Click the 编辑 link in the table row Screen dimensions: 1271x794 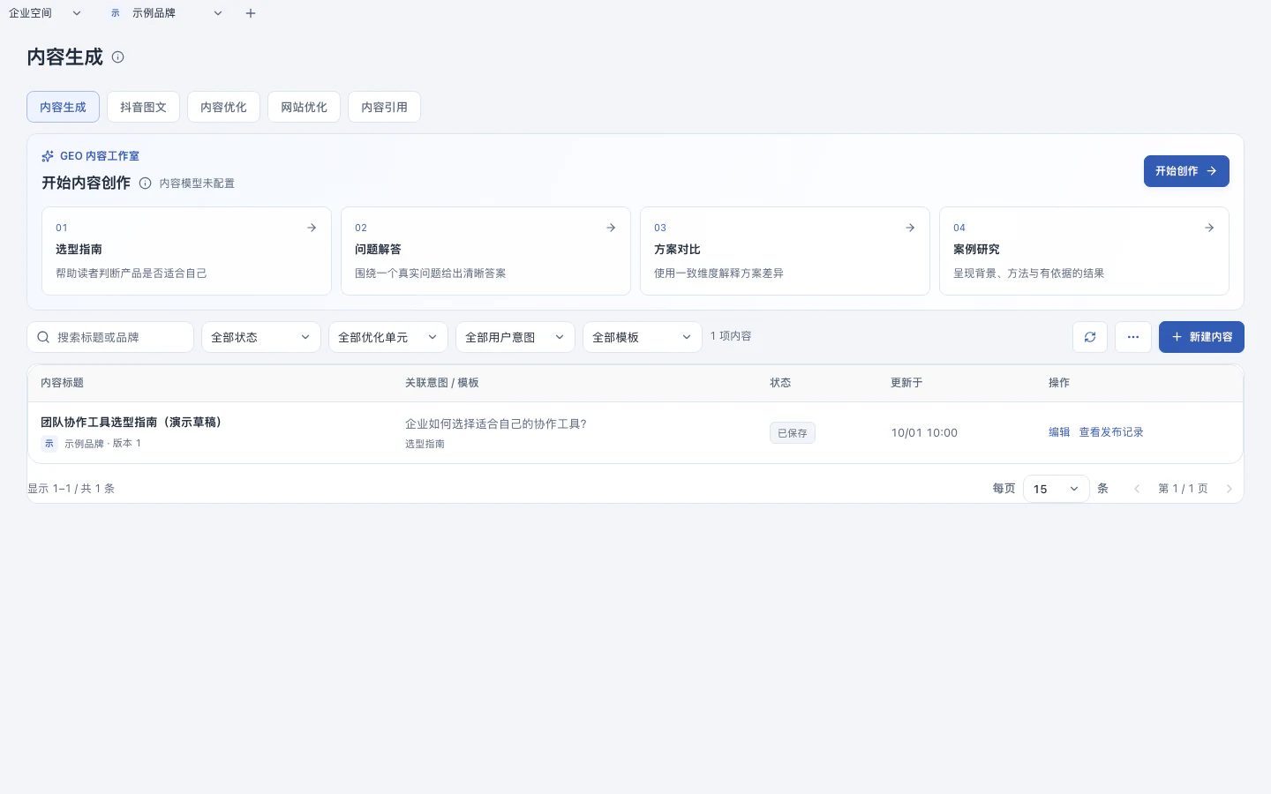tap(1059, 432)
